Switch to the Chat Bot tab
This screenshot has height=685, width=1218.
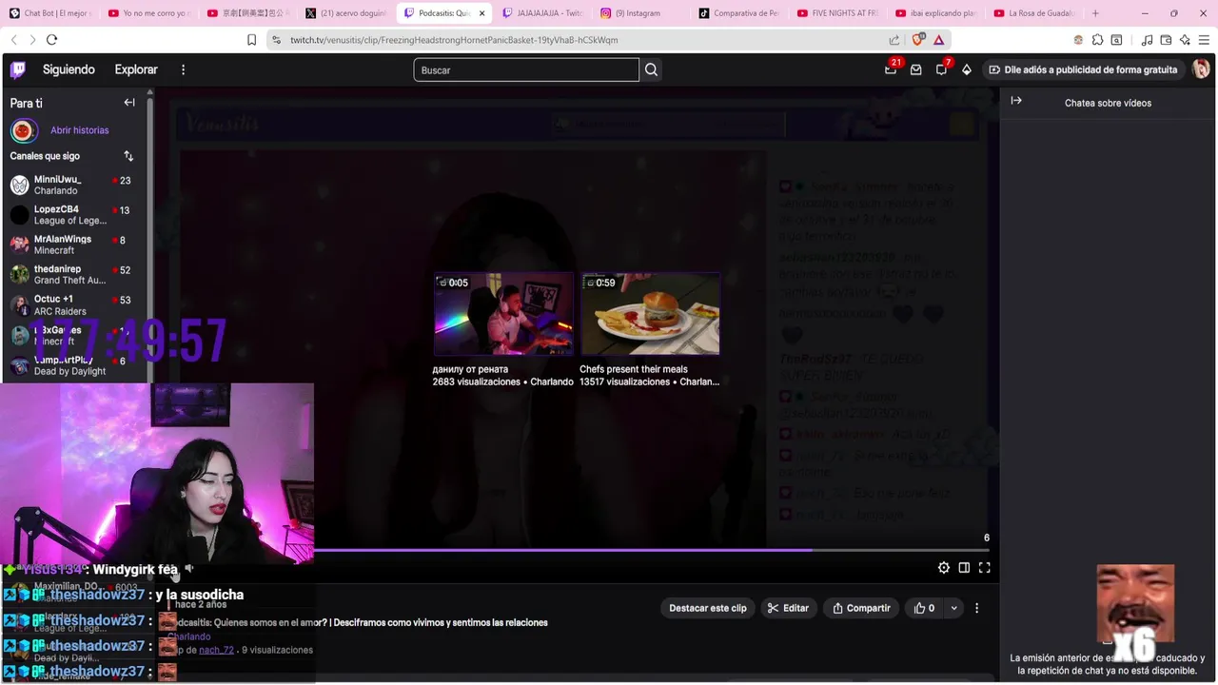point(49,13)
